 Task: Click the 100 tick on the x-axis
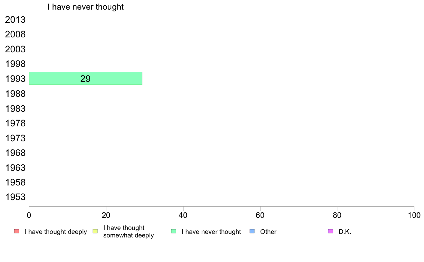pyautogui.click(x=414, y=215)
